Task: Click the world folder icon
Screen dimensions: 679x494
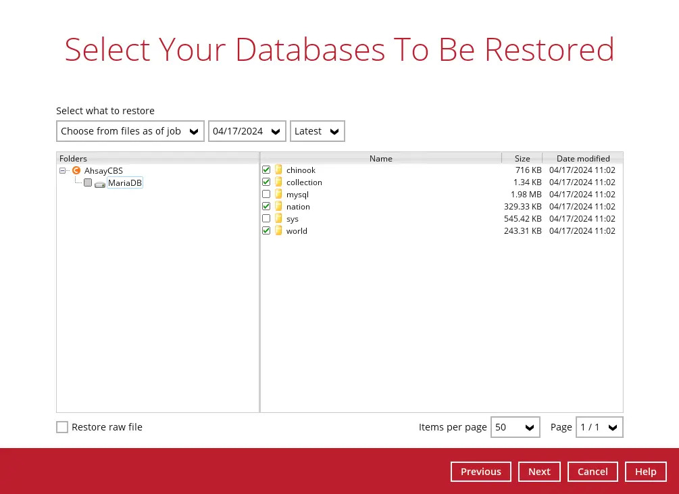Action: pyautogui.click(x=278, y=231)
